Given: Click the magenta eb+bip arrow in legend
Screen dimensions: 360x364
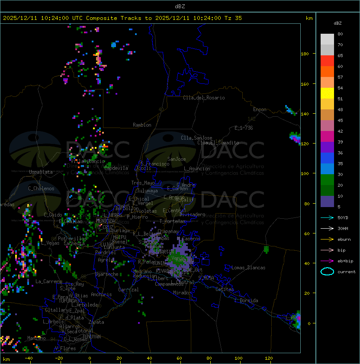Looking at the screenshot, I should (327, 261).
